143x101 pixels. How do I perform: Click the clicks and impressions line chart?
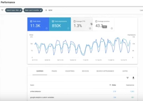click(x=83, y=47)
